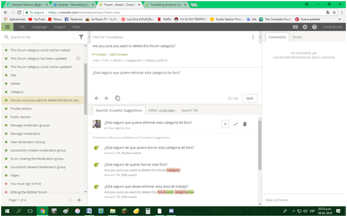
Task: Click the Edit Context link
Action: pyautogui.click(x=119, y=54)
